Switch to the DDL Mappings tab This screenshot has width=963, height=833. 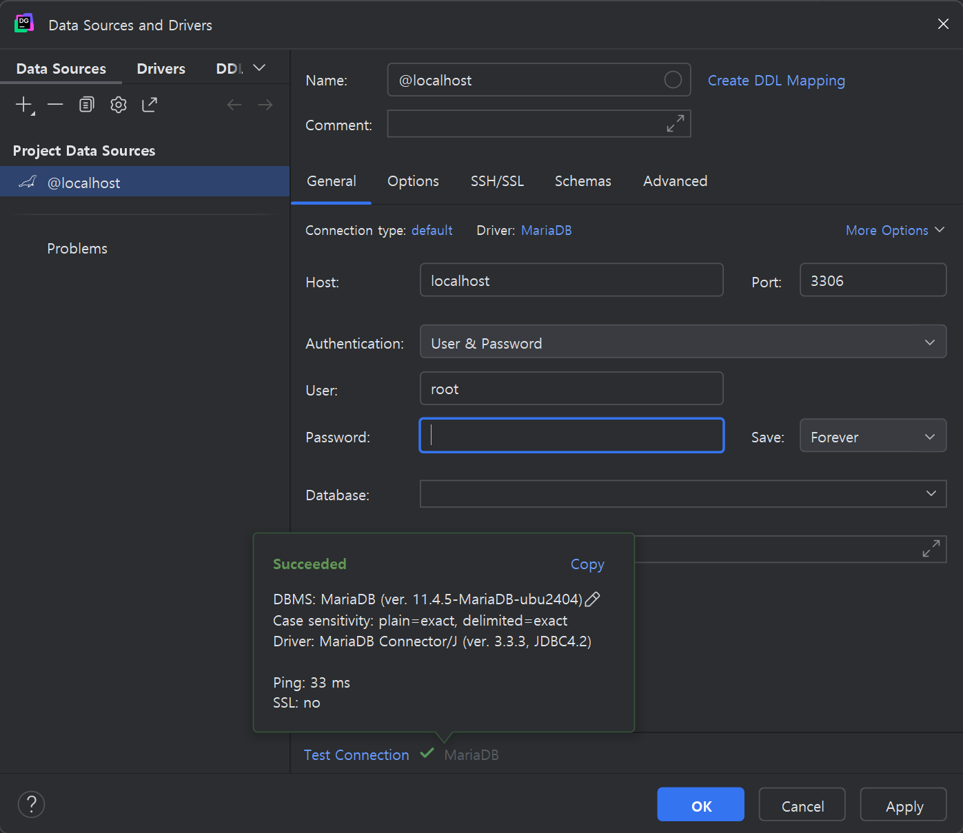(230, 69)
